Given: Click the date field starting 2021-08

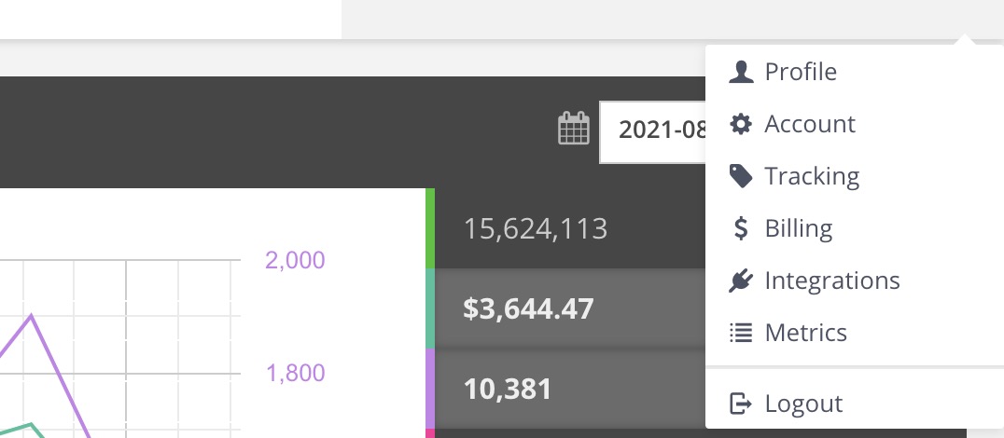Looking at the screenshot, I should [652, 131].
